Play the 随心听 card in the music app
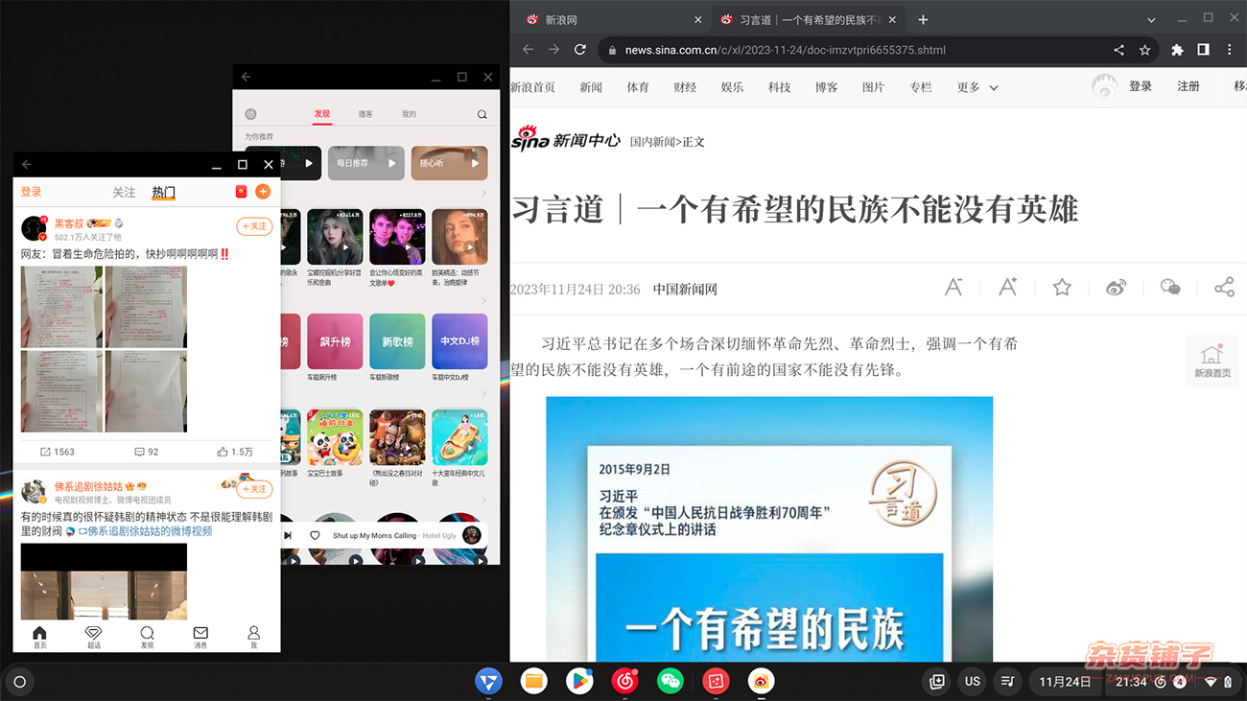This screenshot has width=1247, height=701. coord(449,163)
